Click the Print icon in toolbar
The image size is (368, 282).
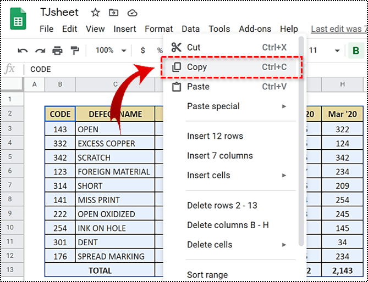click(57, 50)
